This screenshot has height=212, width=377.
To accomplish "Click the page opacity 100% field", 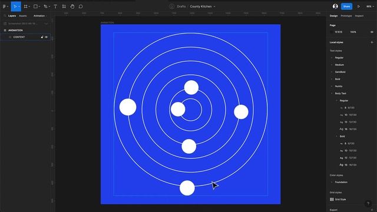I will tap(353, 32).
